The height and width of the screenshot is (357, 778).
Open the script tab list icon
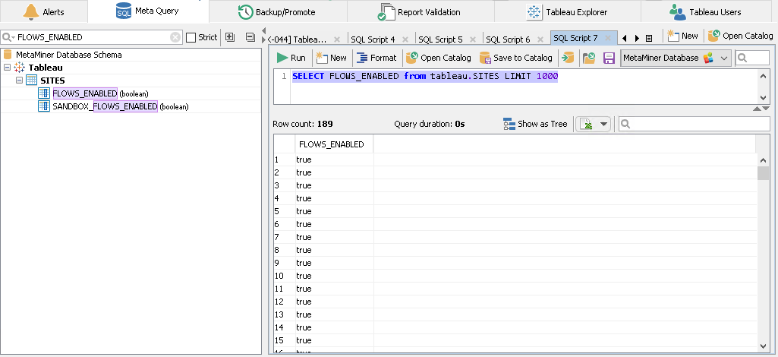point(648,38)
